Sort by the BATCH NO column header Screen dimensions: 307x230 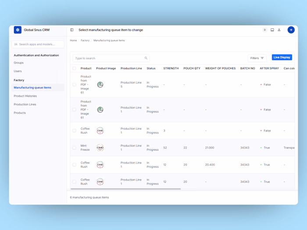click(x=248, y=68)
